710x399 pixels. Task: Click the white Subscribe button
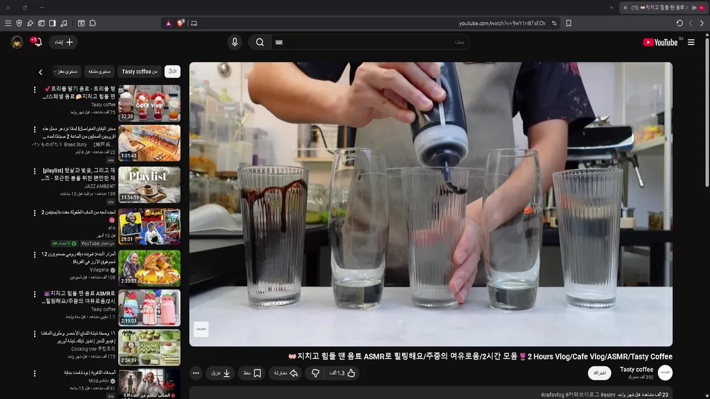click(x=600, y=373)
